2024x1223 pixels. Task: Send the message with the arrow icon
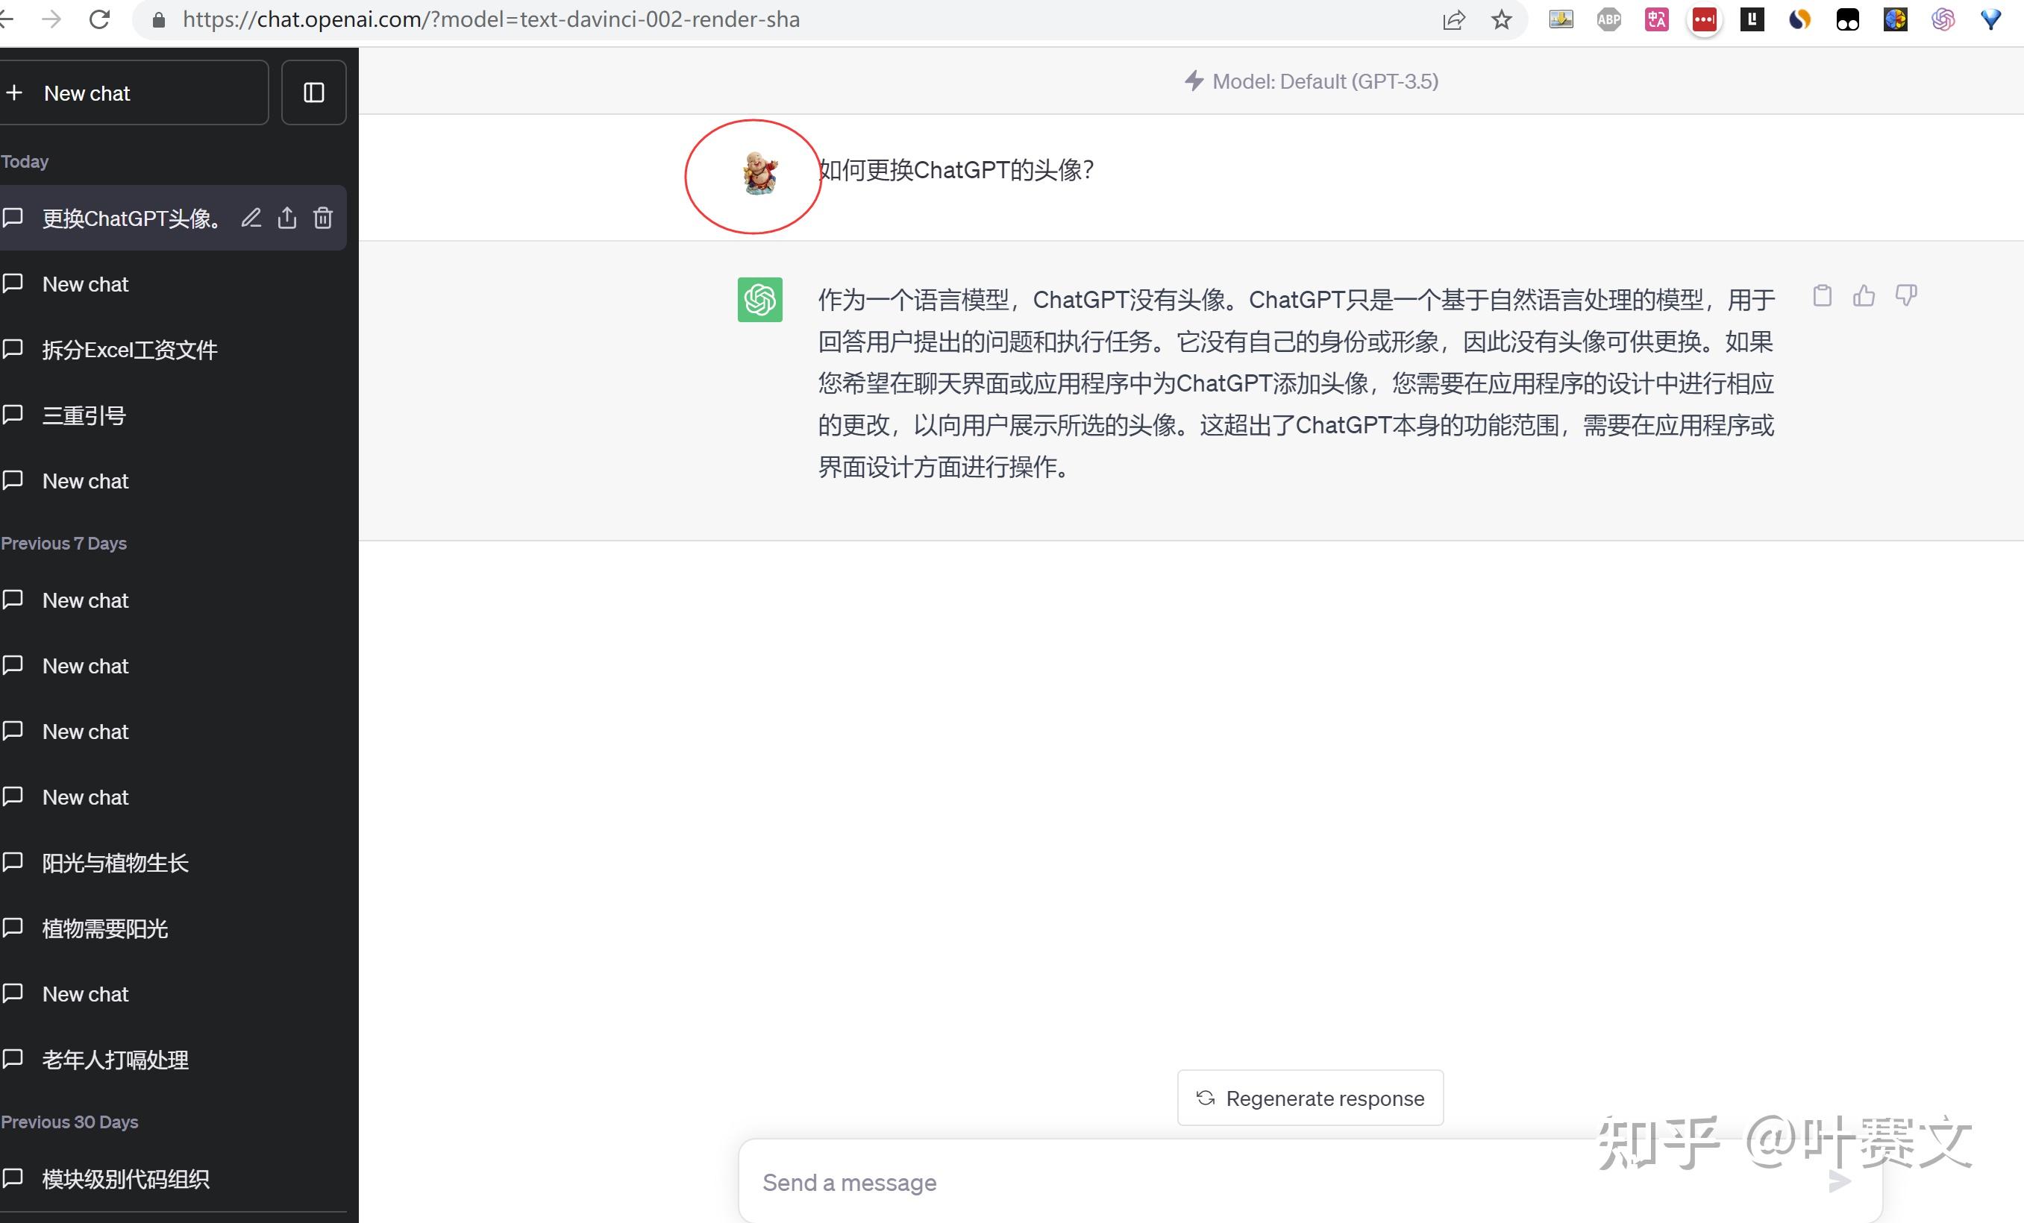(1840, 1183)
